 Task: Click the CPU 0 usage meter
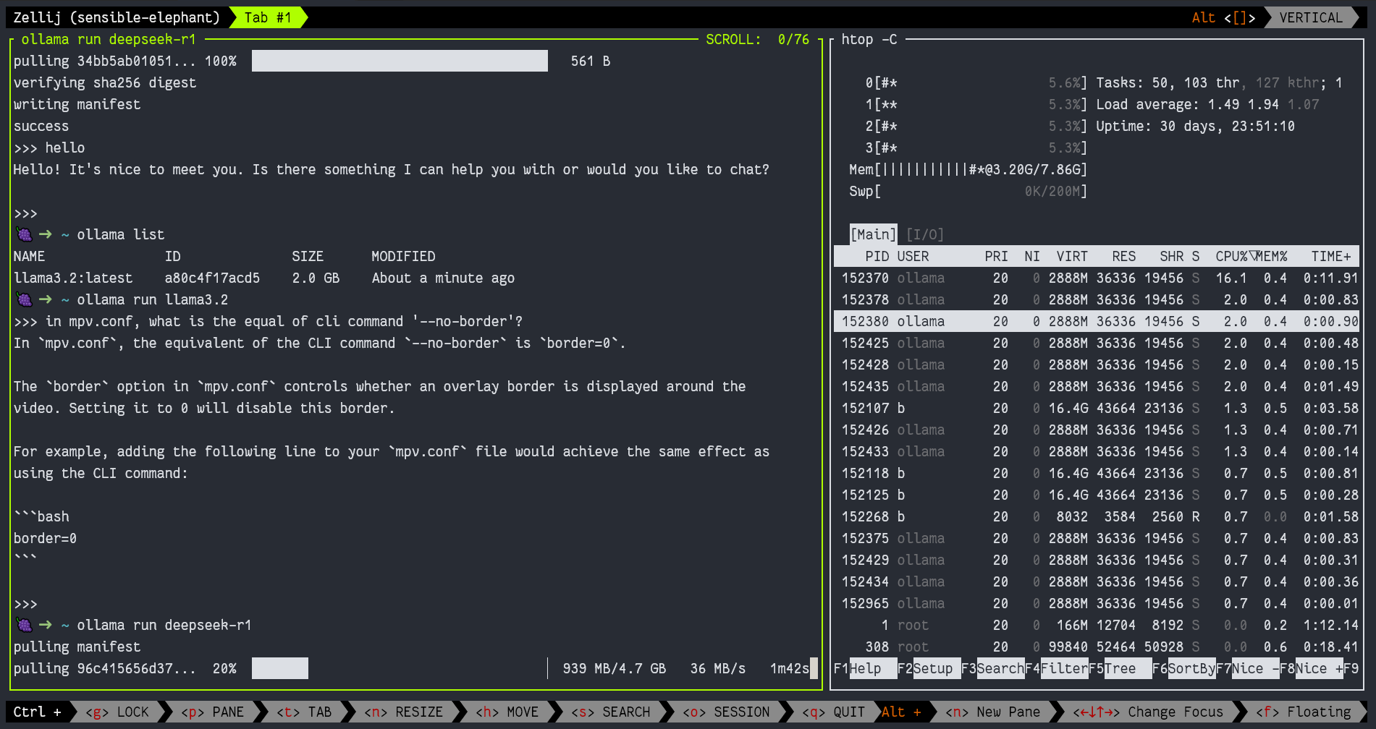pyautogui.click(x=976, y=82)
